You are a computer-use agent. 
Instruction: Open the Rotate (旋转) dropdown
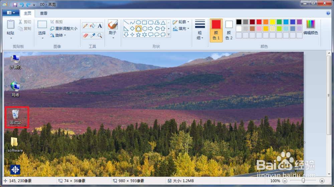(x=58, y=35)
